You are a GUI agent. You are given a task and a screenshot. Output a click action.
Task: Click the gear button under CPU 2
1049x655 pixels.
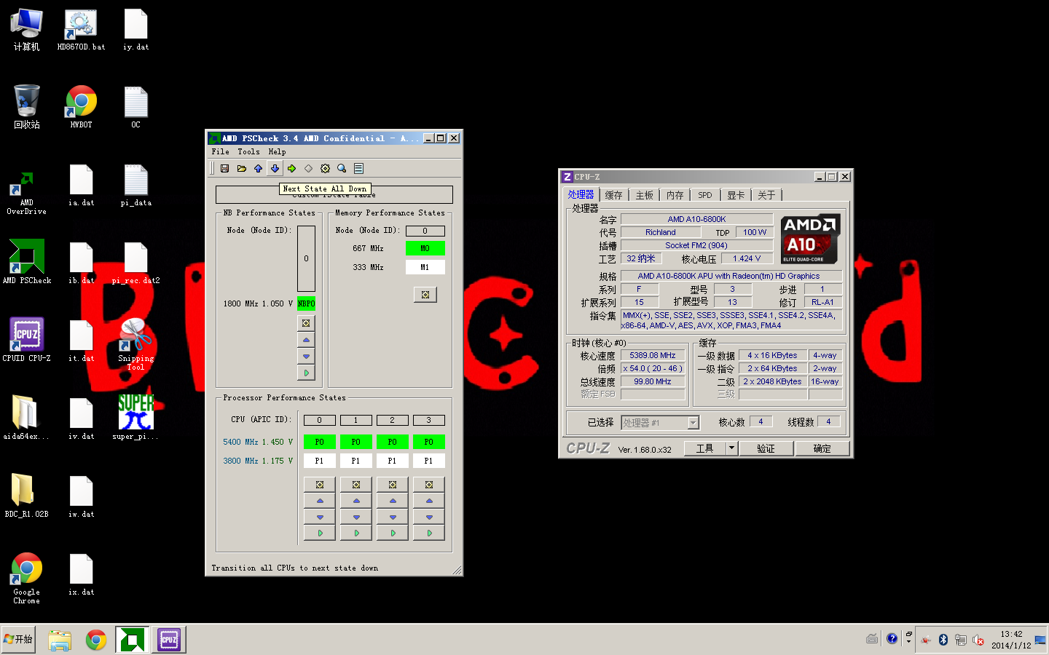pos(393,484)
